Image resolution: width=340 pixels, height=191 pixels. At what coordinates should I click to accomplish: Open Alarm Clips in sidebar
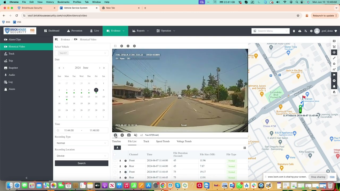27,40
